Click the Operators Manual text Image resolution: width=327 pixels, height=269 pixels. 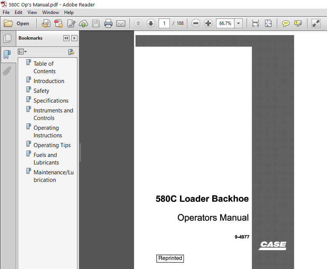213,218
